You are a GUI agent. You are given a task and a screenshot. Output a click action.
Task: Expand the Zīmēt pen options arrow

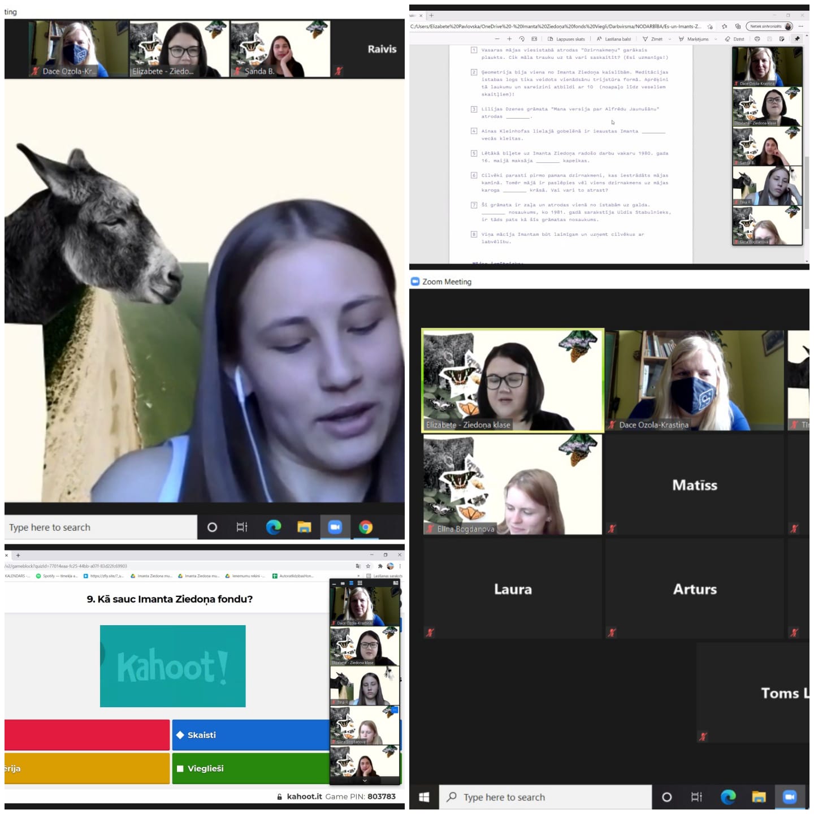click(x=670, y=39)
